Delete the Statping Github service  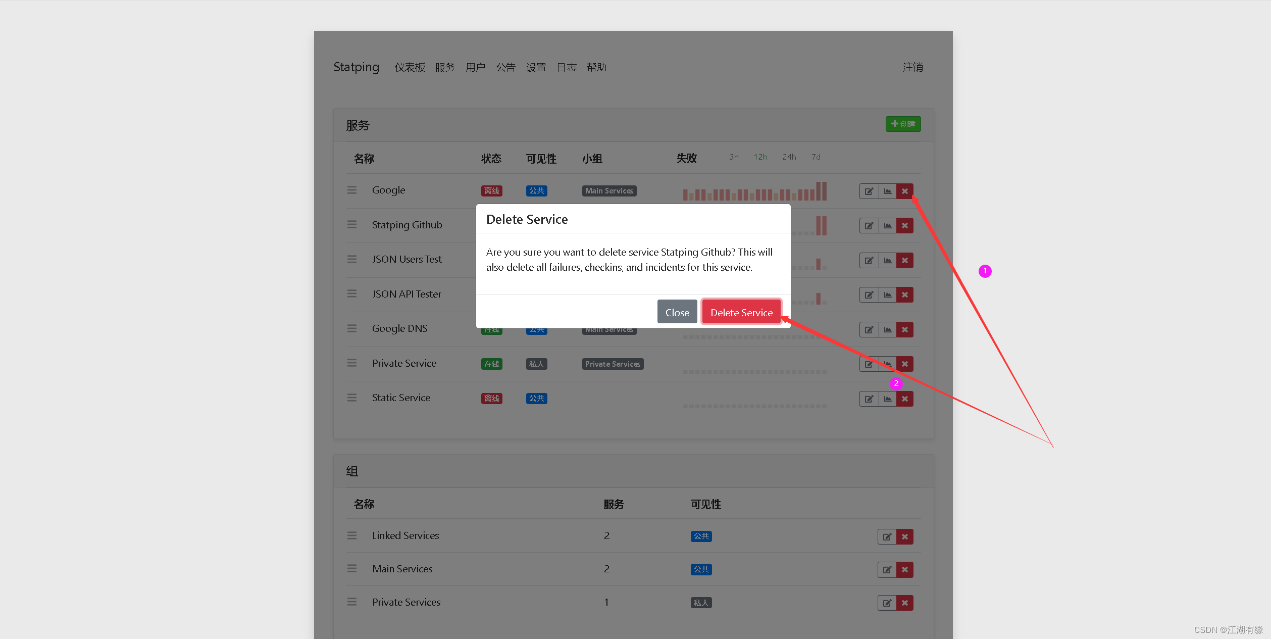coord(905,226)
